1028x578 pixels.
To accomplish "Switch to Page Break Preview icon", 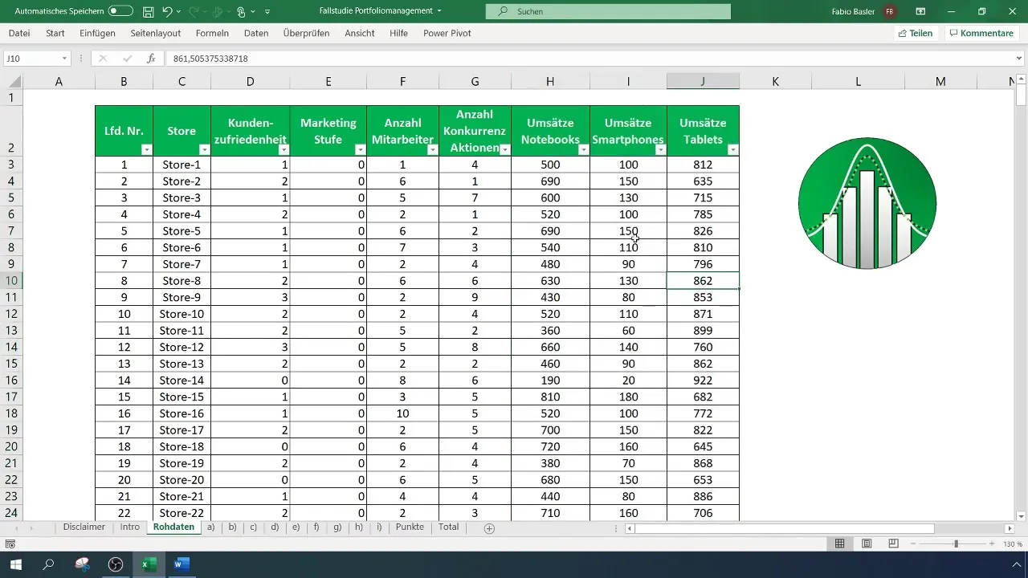I will 893,543.
